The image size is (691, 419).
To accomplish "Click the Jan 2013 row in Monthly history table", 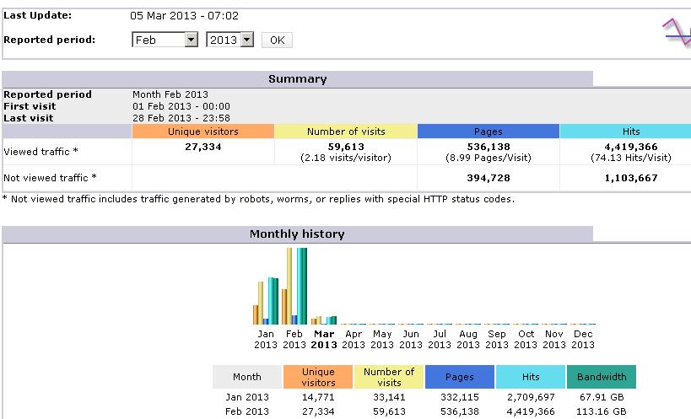I will pyautogui.click(x=424, y=397).
